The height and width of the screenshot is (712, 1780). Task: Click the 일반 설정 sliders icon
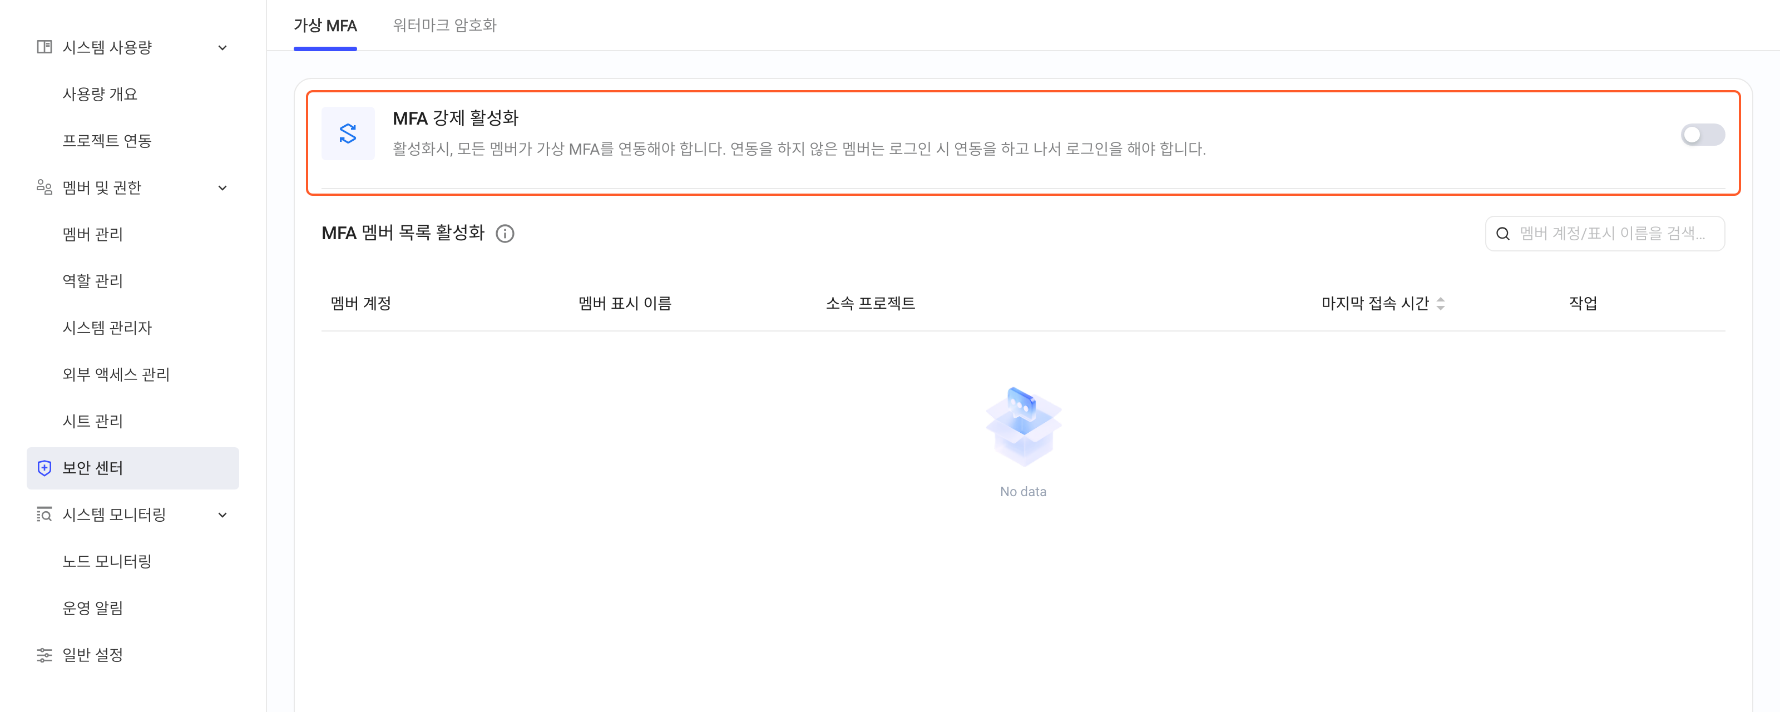(44, 655)
